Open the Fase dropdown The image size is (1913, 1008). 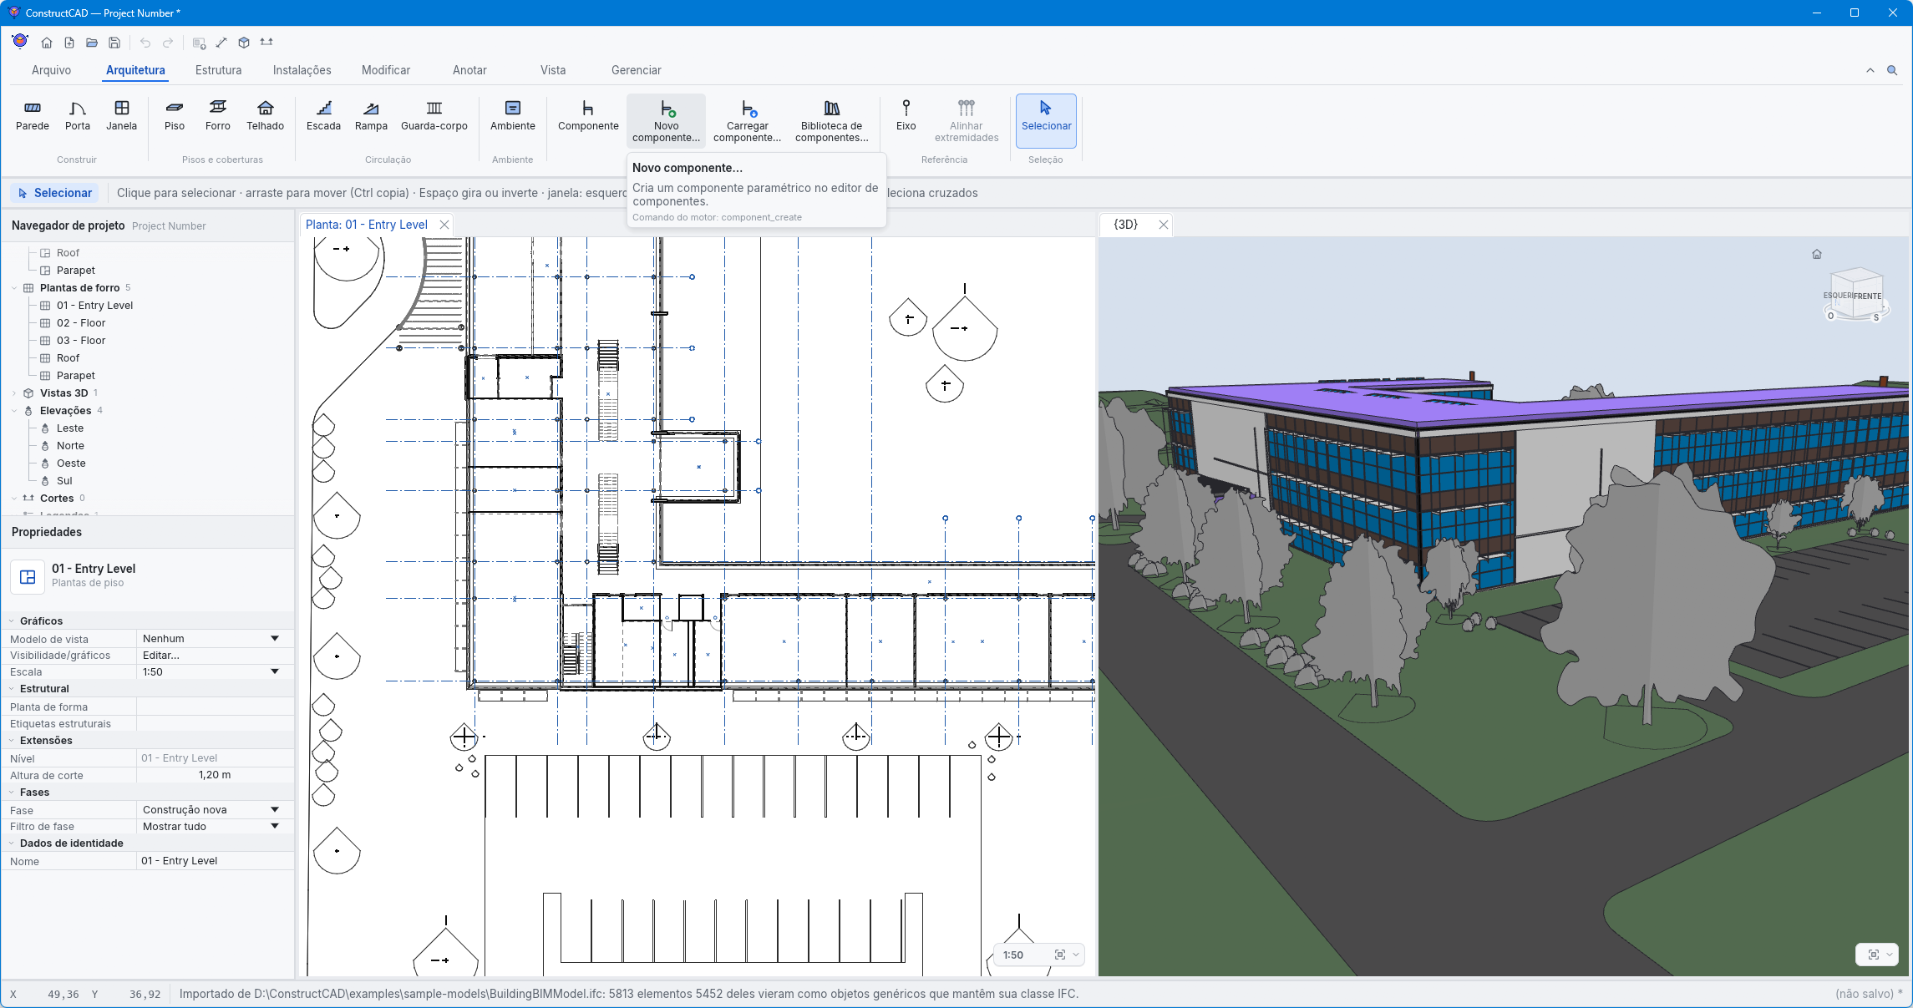(215, 809)
